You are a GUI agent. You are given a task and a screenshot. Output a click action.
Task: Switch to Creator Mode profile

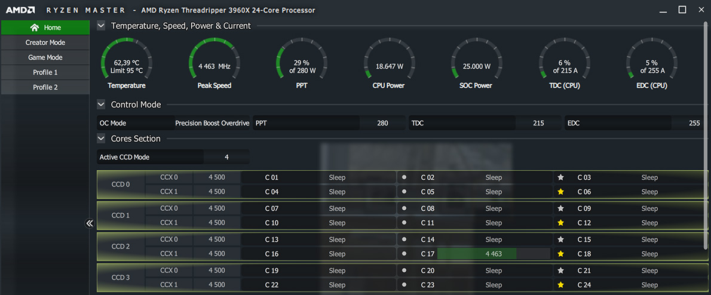point(45,42)
